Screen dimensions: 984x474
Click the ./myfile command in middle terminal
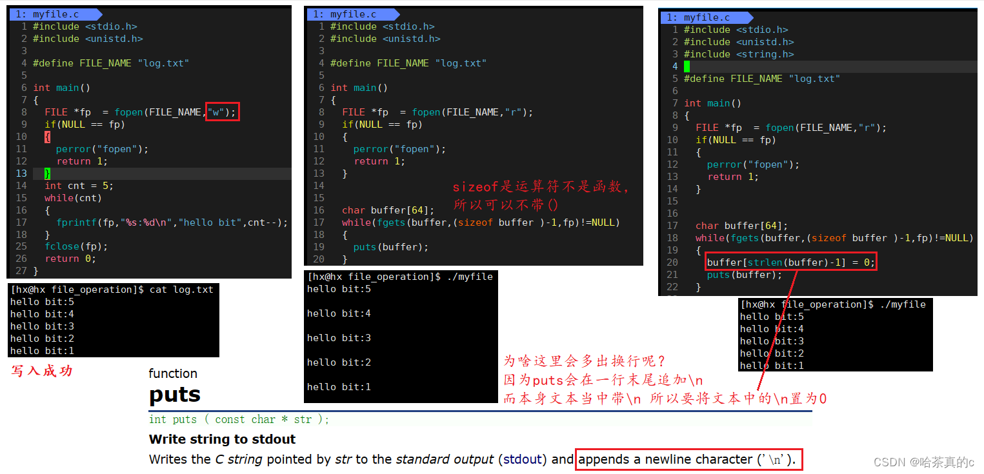click(469, 277)
